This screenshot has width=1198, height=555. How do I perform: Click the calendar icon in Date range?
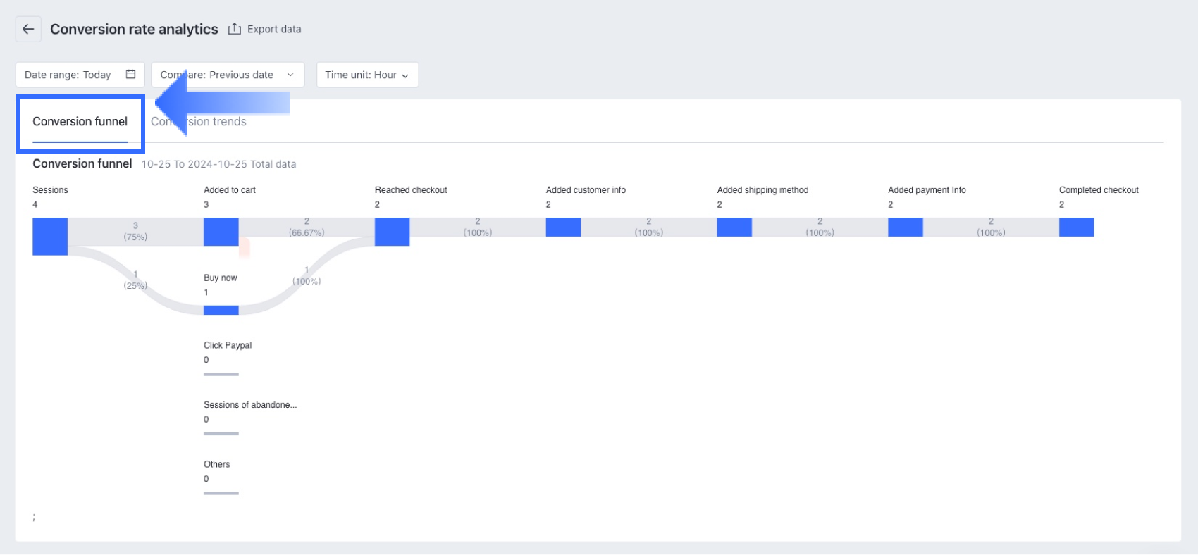click(130, 75)
